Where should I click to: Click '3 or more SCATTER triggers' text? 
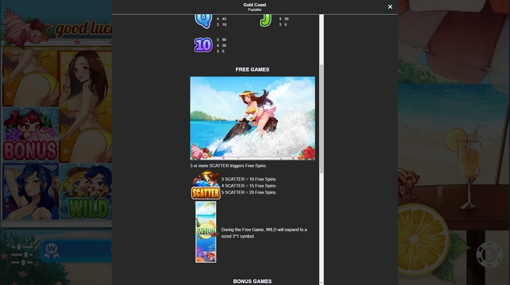click(x=228, y=166)
